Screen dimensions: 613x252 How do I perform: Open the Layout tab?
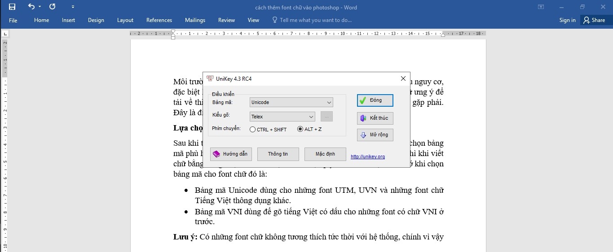(125, 20)
